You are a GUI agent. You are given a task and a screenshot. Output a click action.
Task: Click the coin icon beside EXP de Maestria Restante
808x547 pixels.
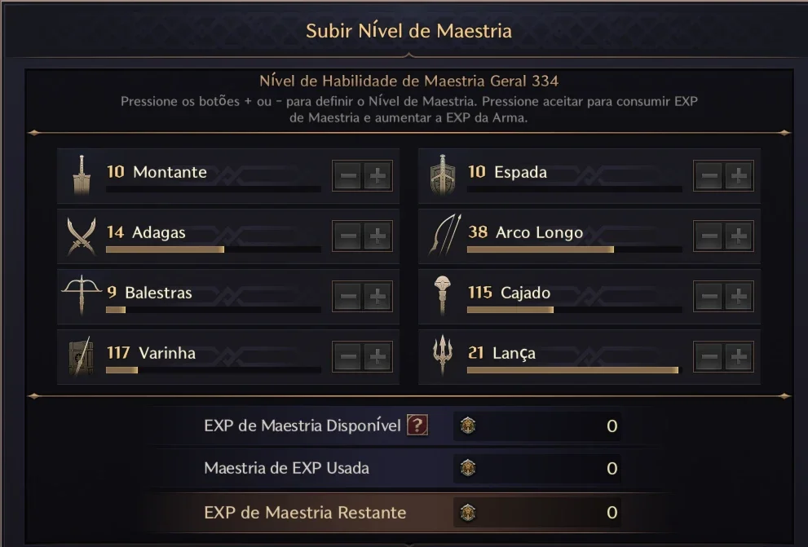468,513
